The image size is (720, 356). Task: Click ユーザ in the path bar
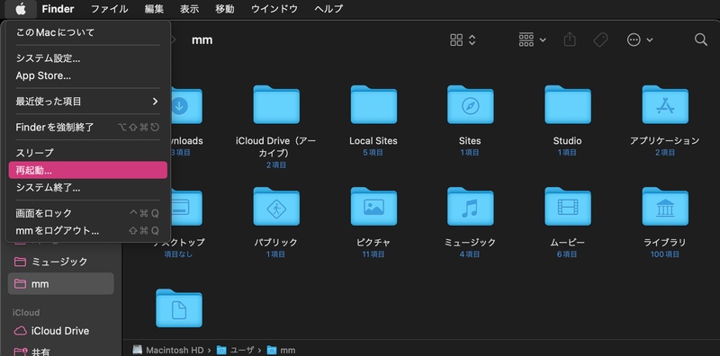click(235, 350)
